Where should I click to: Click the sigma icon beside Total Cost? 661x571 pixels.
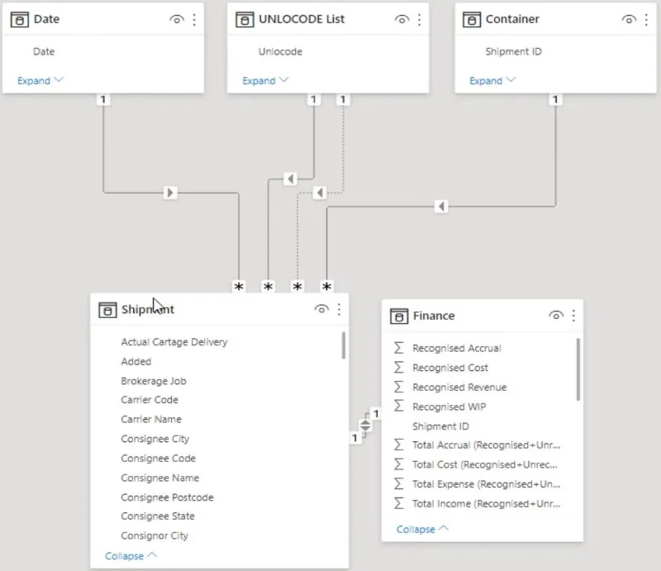398,464
